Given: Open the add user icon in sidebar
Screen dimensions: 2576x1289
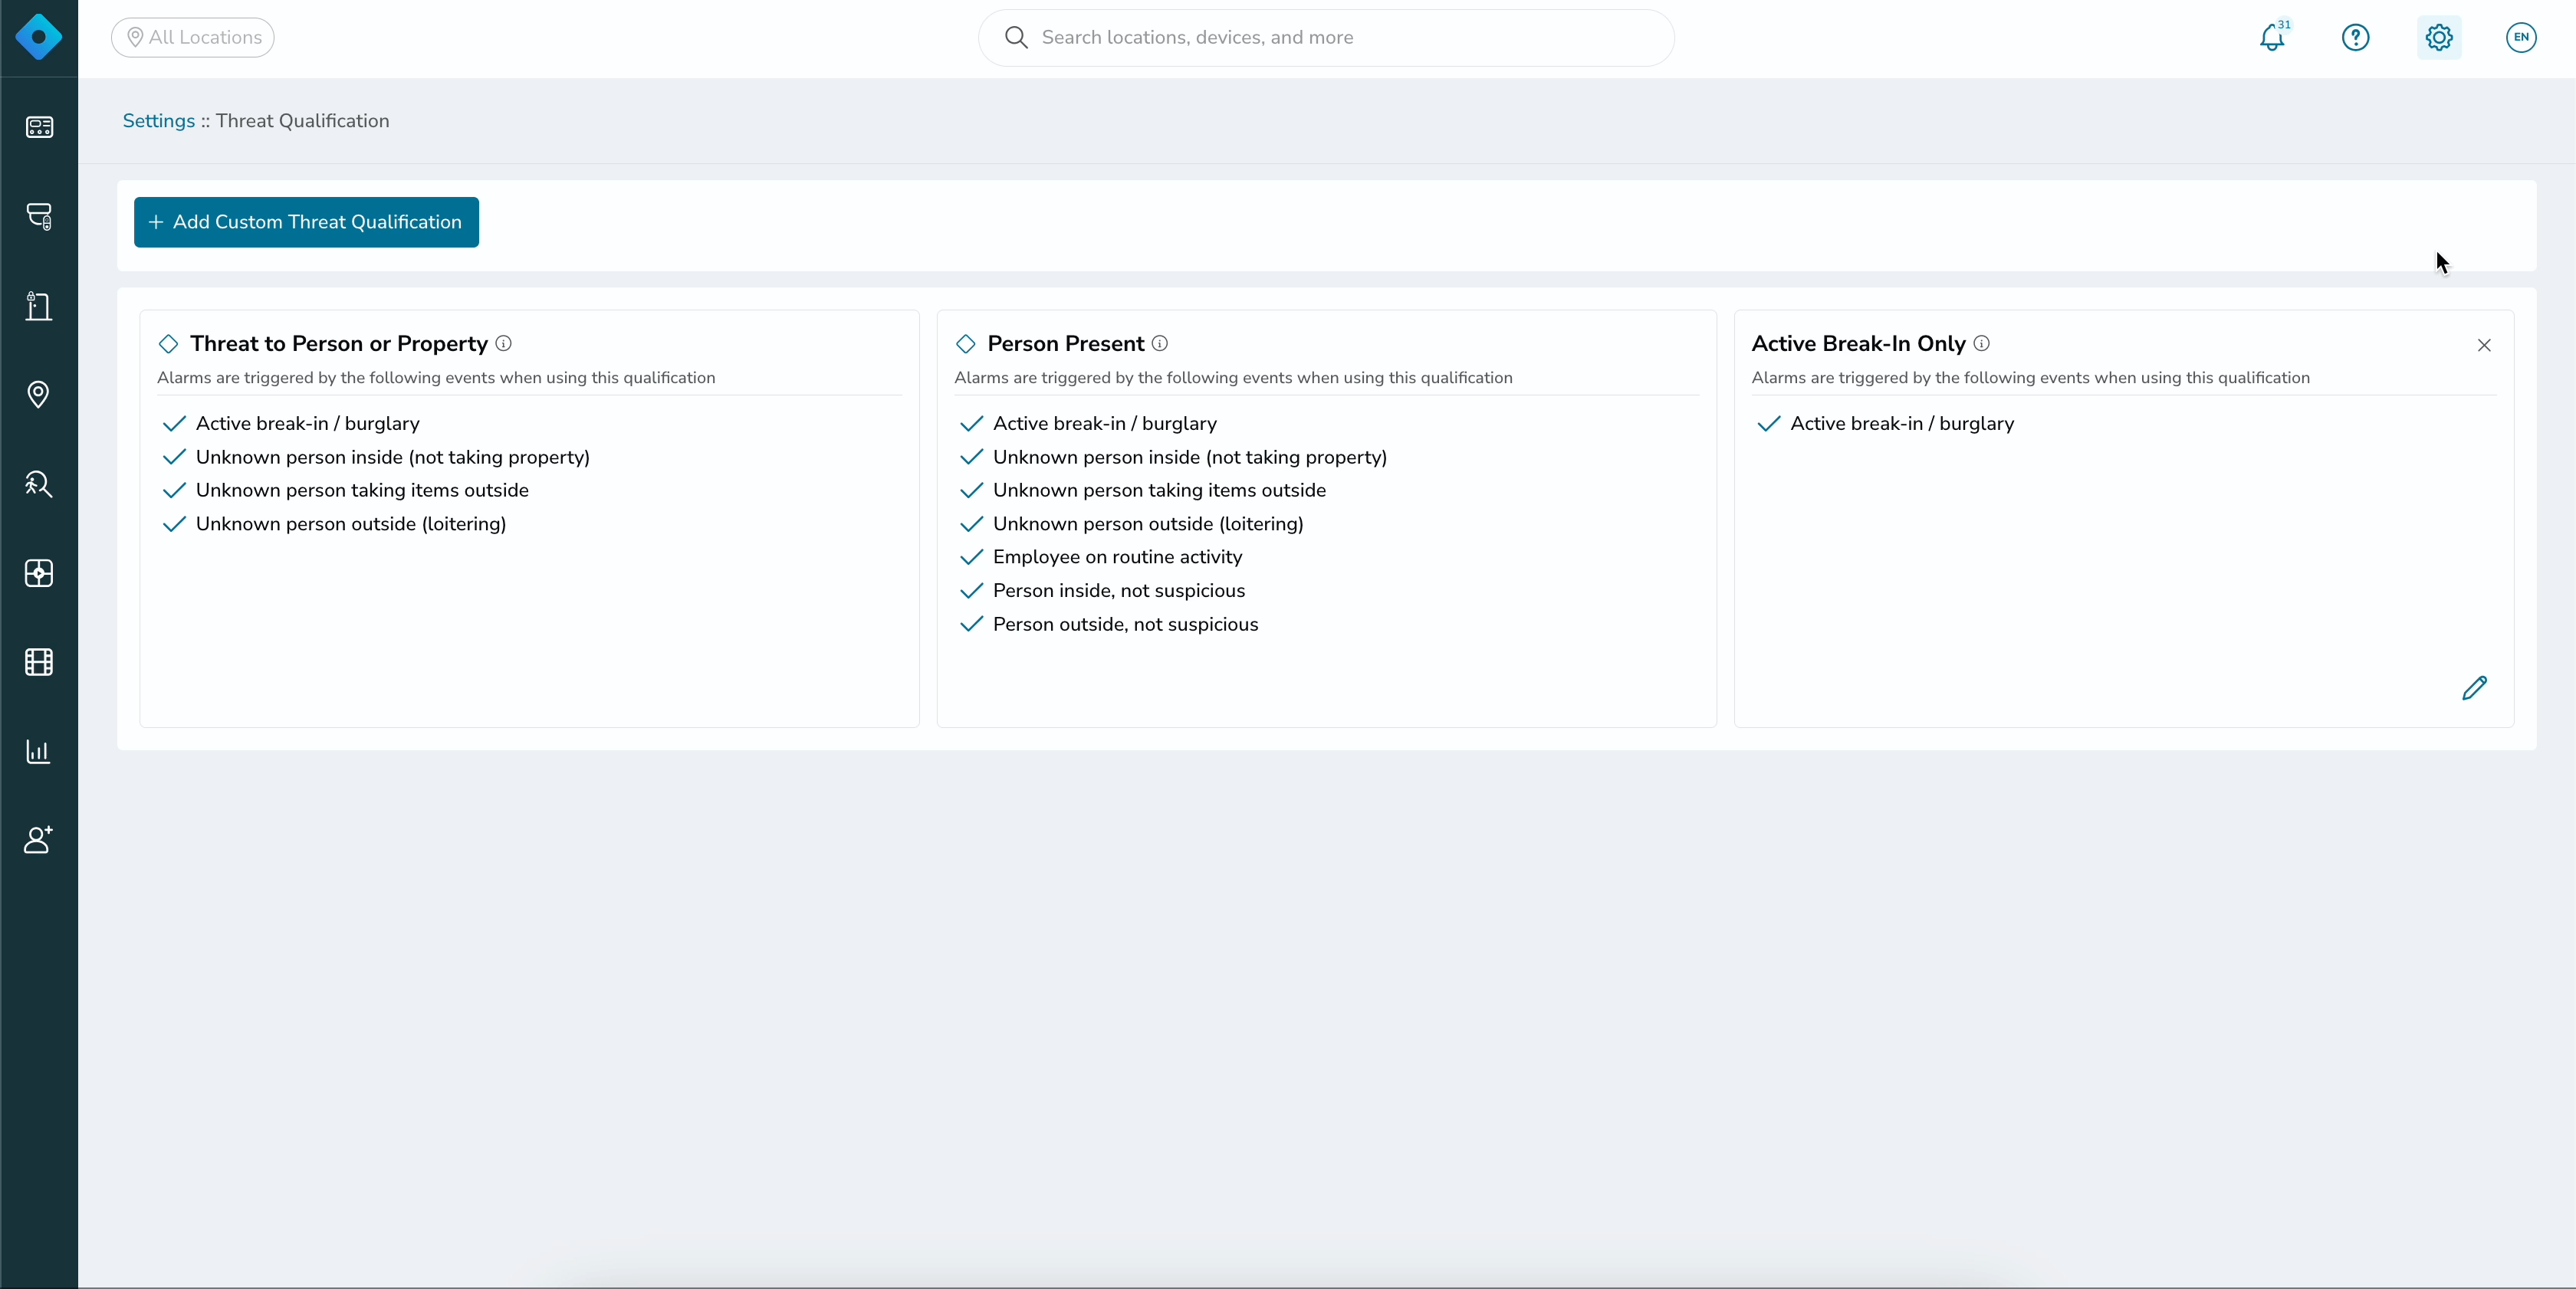Looking at the screenshot, I should pyautogui.click(x=39, y=841).
